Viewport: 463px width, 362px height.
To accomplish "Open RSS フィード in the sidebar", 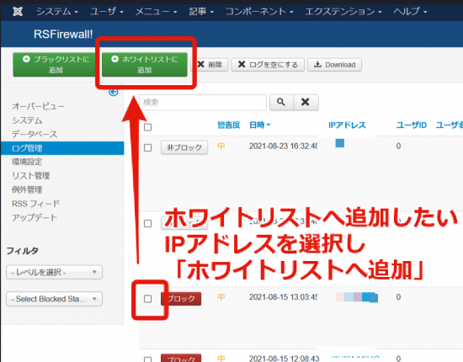I will coord(35,204).
